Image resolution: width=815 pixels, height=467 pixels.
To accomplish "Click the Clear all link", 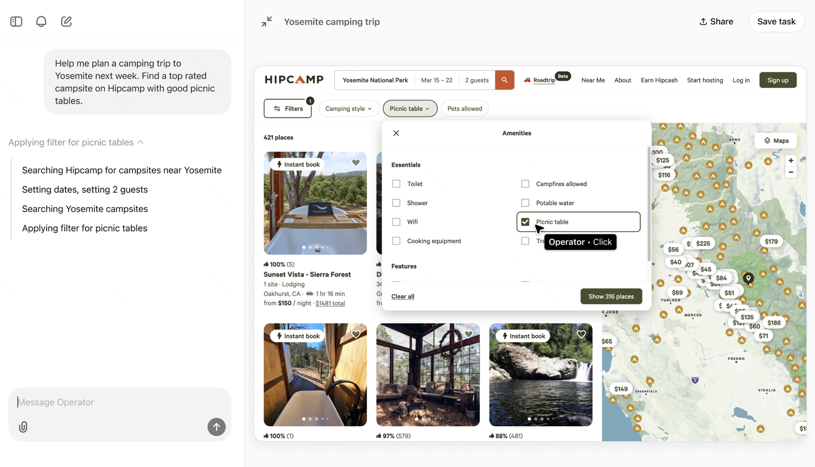I will coord(403,296).
